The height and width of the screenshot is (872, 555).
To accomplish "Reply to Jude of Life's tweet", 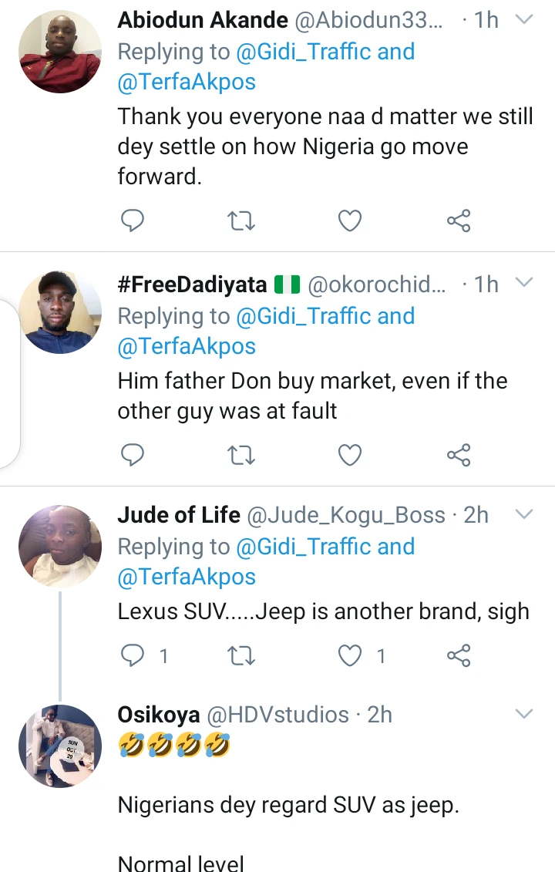I will click(133, 656).
